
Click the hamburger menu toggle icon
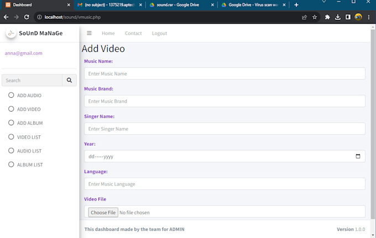(x=89, y=33)
